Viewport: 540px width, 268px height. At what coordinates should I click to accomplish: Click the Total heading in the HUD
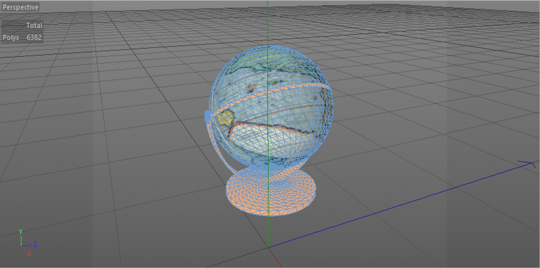point(34,25)
